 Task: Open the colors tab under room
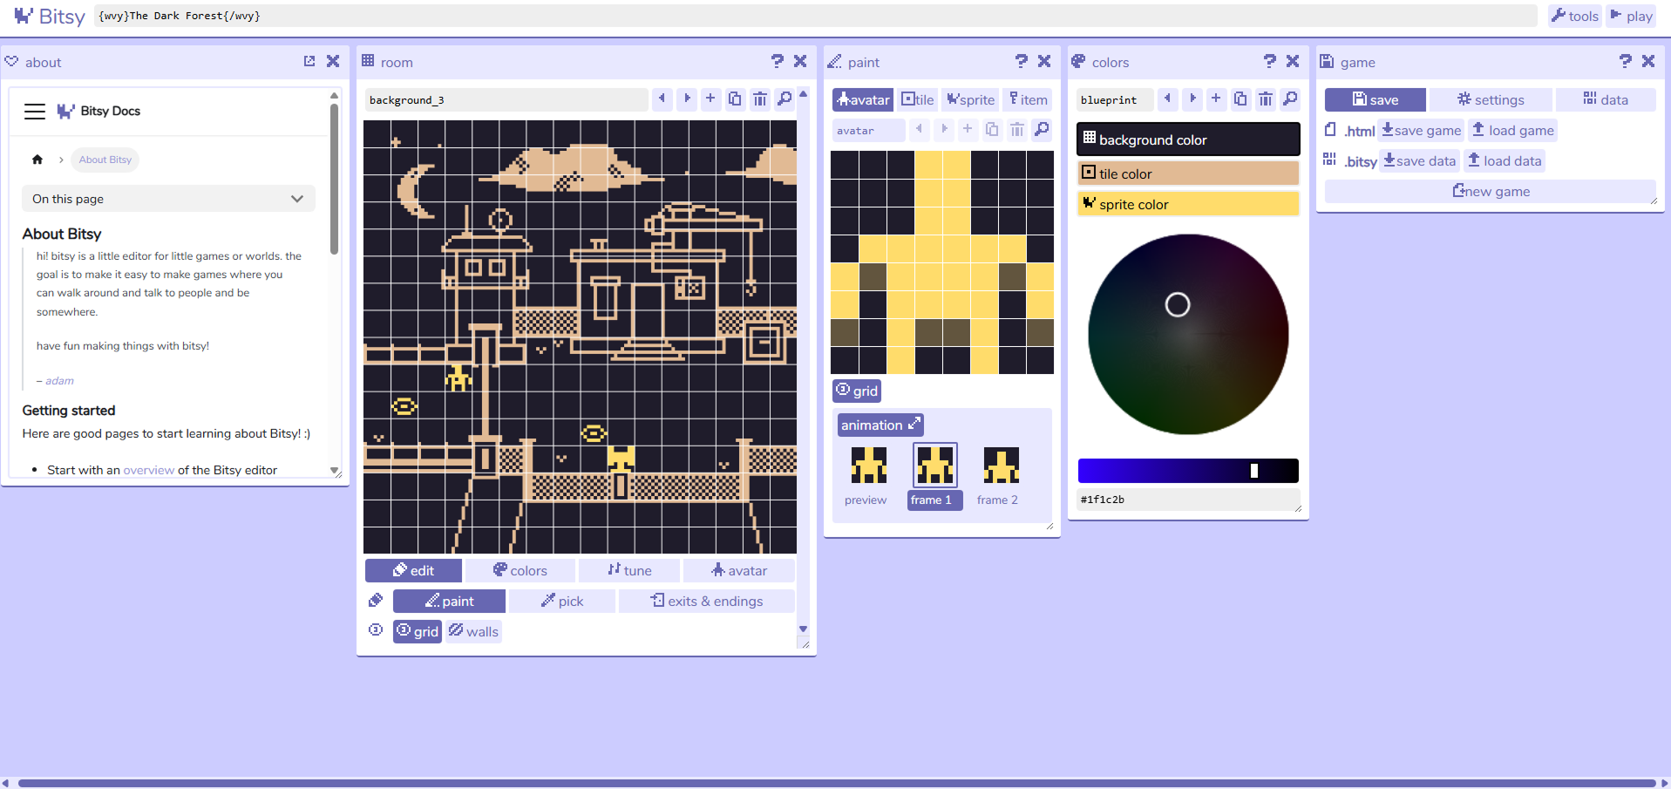[520, 570]
